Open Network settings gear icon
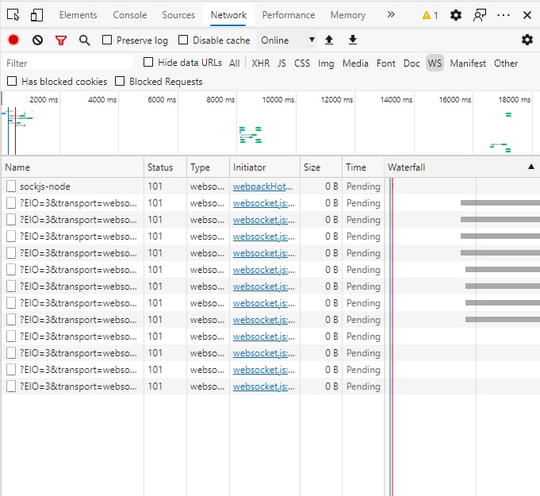 click(x=527, y=40)
